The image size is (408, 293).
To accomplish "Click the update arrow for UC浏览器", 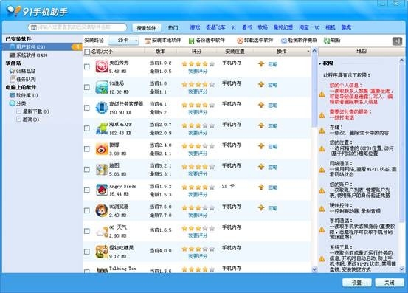I will (x=261, y=207).
